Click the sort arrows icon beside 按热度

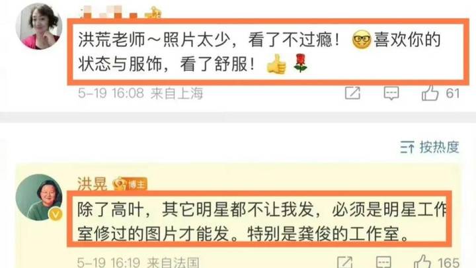pos(407,148)
